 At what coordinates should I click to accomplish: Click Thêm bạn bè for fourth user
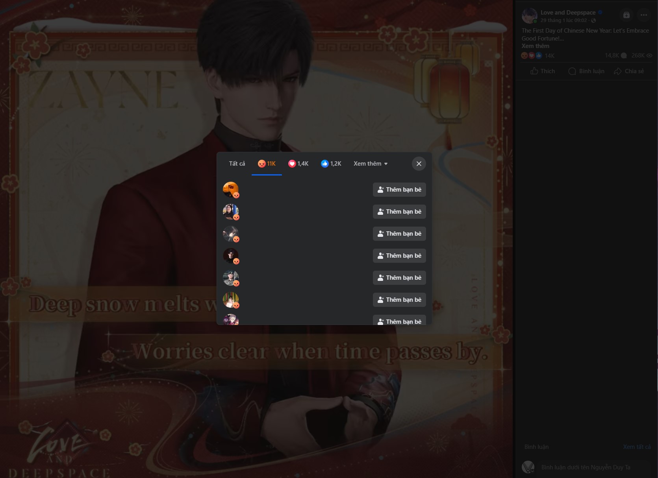coord(399,256)
